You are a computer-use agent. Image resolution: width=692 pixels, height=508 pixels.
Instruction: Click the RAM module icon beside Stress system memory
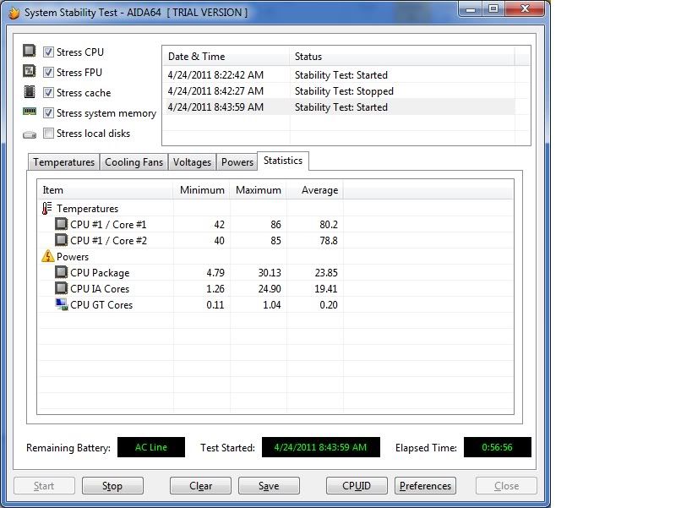30,112
